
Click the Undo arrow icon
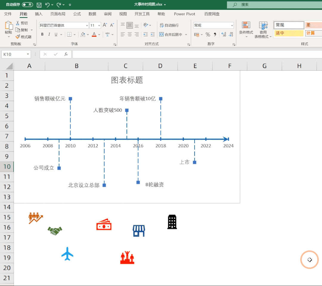(47, 5)
